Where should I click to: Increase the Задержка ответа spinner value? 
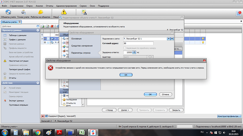coord(134,52)
